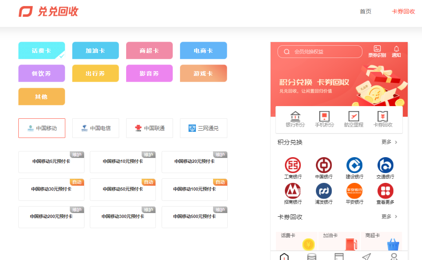422x260 pixels.
Task: Select the 话费卡 category
Action: click(42, 50)
